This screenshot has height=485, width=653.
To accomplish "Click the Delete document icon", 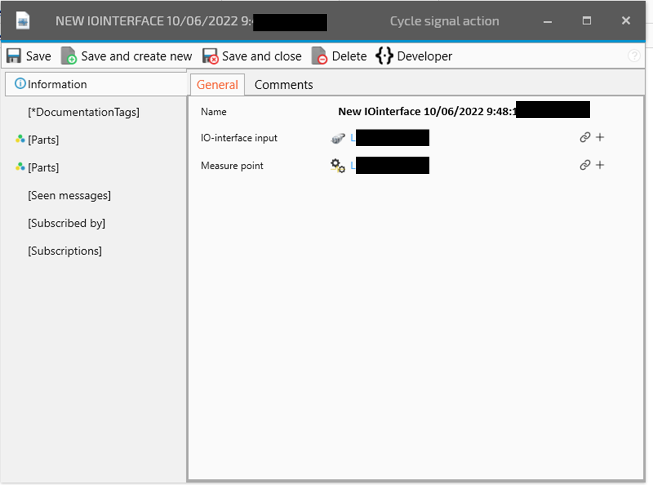I will 319,56.
